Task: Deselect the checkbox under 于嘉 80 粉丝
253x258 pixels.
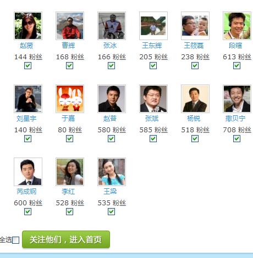Action: point(70,138)
